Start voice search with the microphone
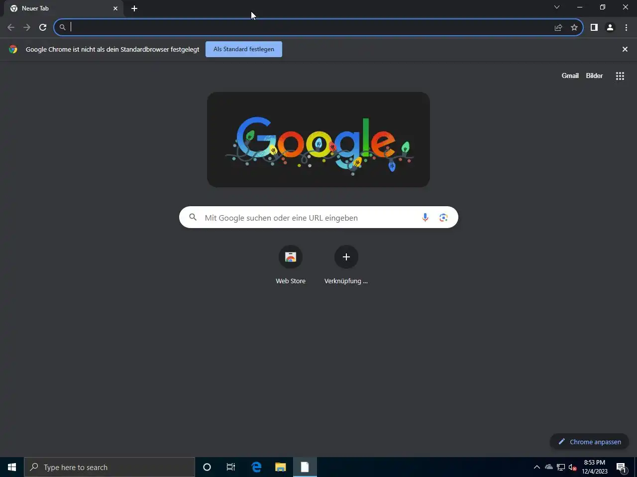637x477 pixels. (425, 218)
